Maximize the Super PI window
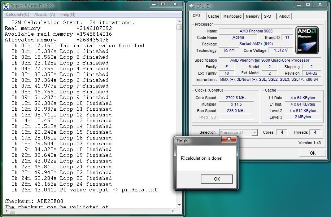This screenshot has height=217, width=331. coord(163,4)
